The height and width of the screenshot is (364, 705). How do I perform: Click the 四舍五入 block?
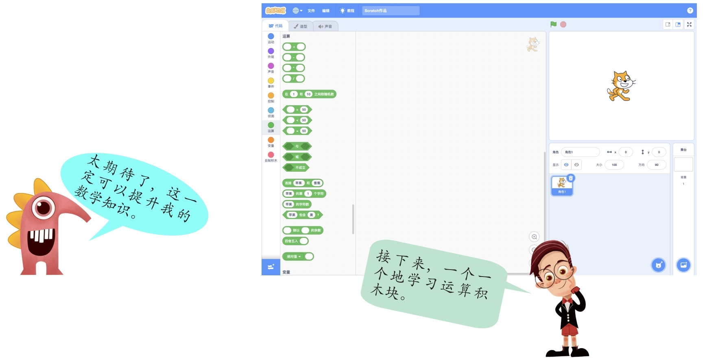click(x=295, y=241)
